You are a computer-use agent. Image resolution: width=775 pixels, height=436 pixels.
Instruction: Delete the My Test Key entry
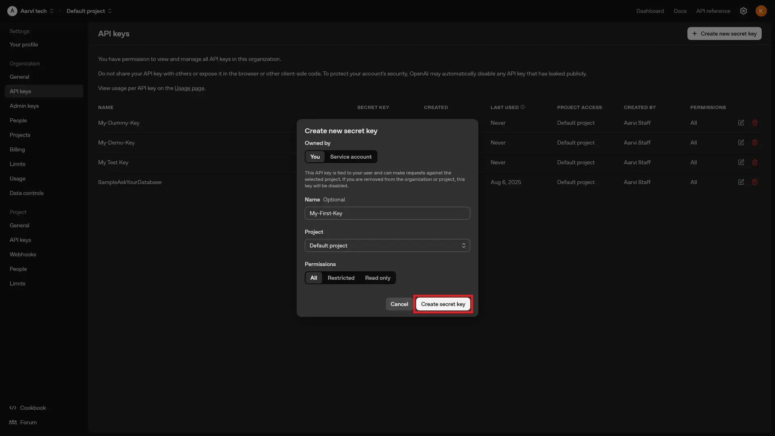click(x=755, y=162)
